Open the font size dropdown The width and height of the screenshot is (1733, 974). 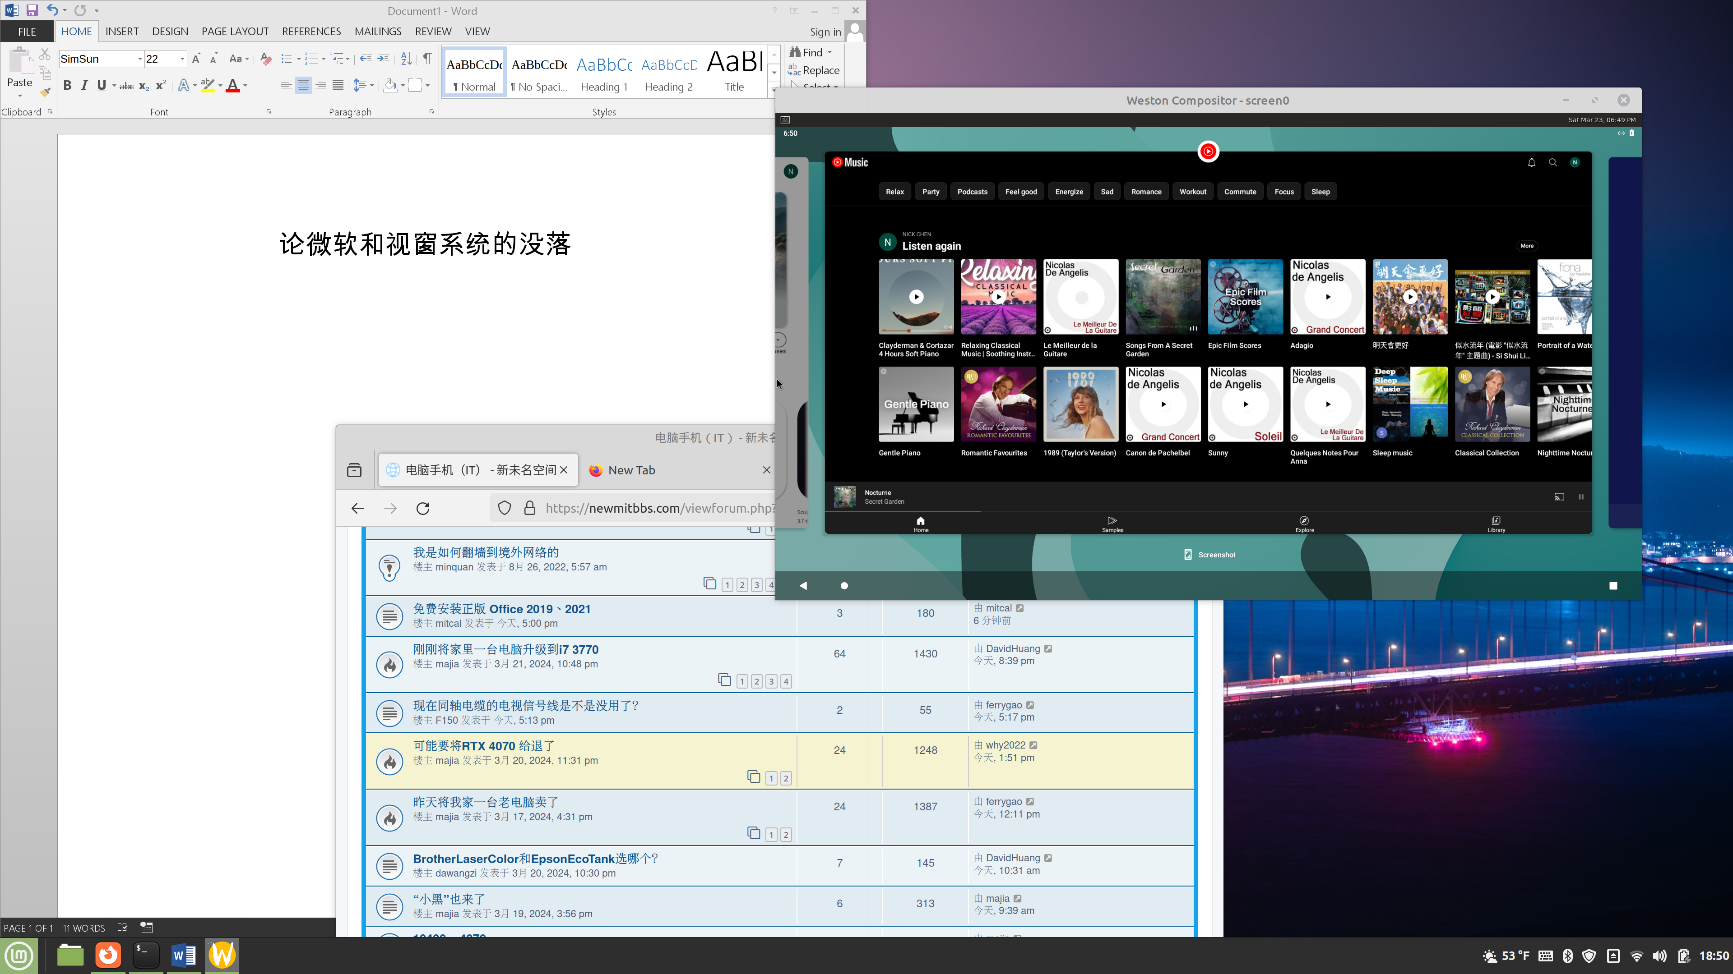(182, 59)
